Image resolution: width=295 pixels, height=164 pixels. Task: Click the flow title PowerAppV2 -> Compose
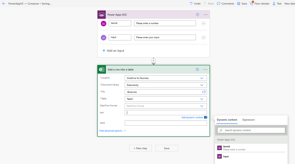coord(23,4)
